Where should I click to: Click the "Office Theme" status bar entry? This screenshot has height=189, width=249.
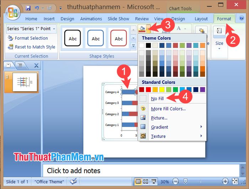[49, 182]
